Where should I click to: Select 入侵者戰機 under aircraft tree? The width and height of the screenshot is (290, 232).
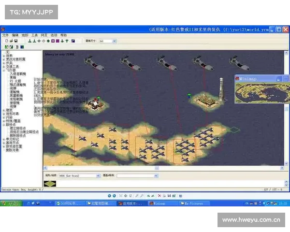[18, 74]
